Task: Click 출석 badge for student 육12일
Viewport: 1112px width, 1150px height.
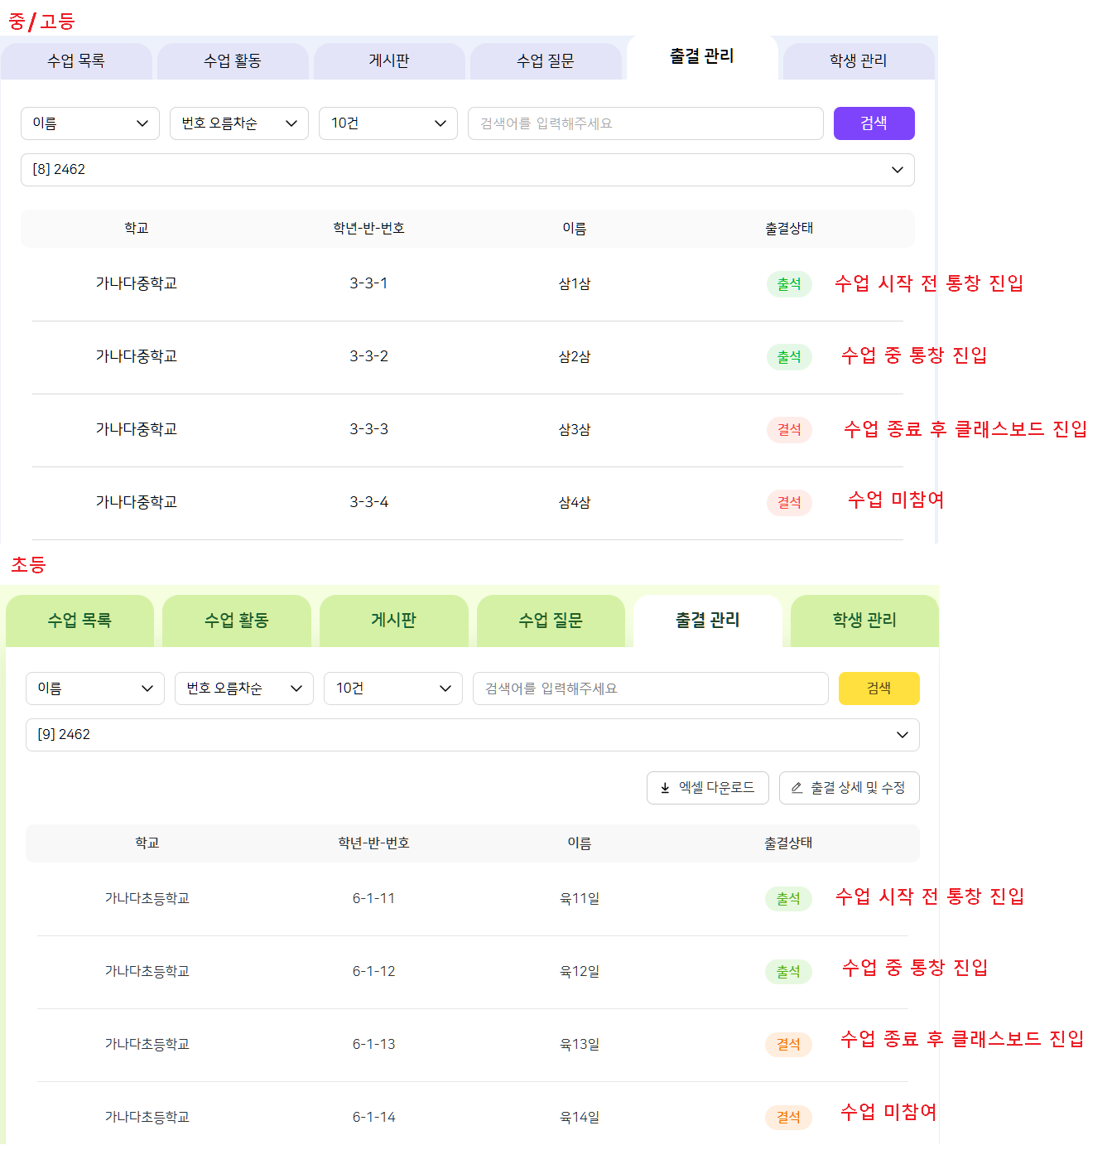Action: click(x=788, y=972)
